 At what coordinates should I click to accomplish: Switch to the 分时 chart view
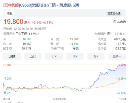[12, 56]
